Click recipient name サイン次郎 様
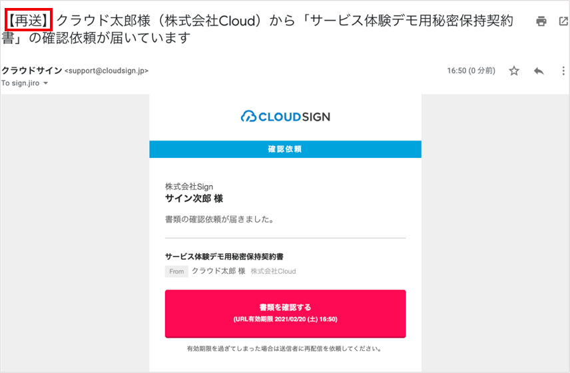 coord(194,198)
